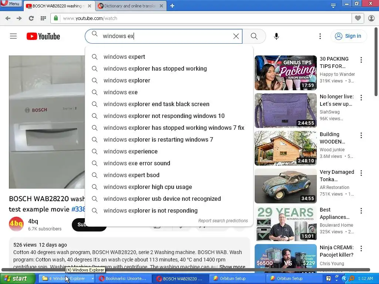Open the 4bq channel name link

pyautogui.click(x=33, y=221)
